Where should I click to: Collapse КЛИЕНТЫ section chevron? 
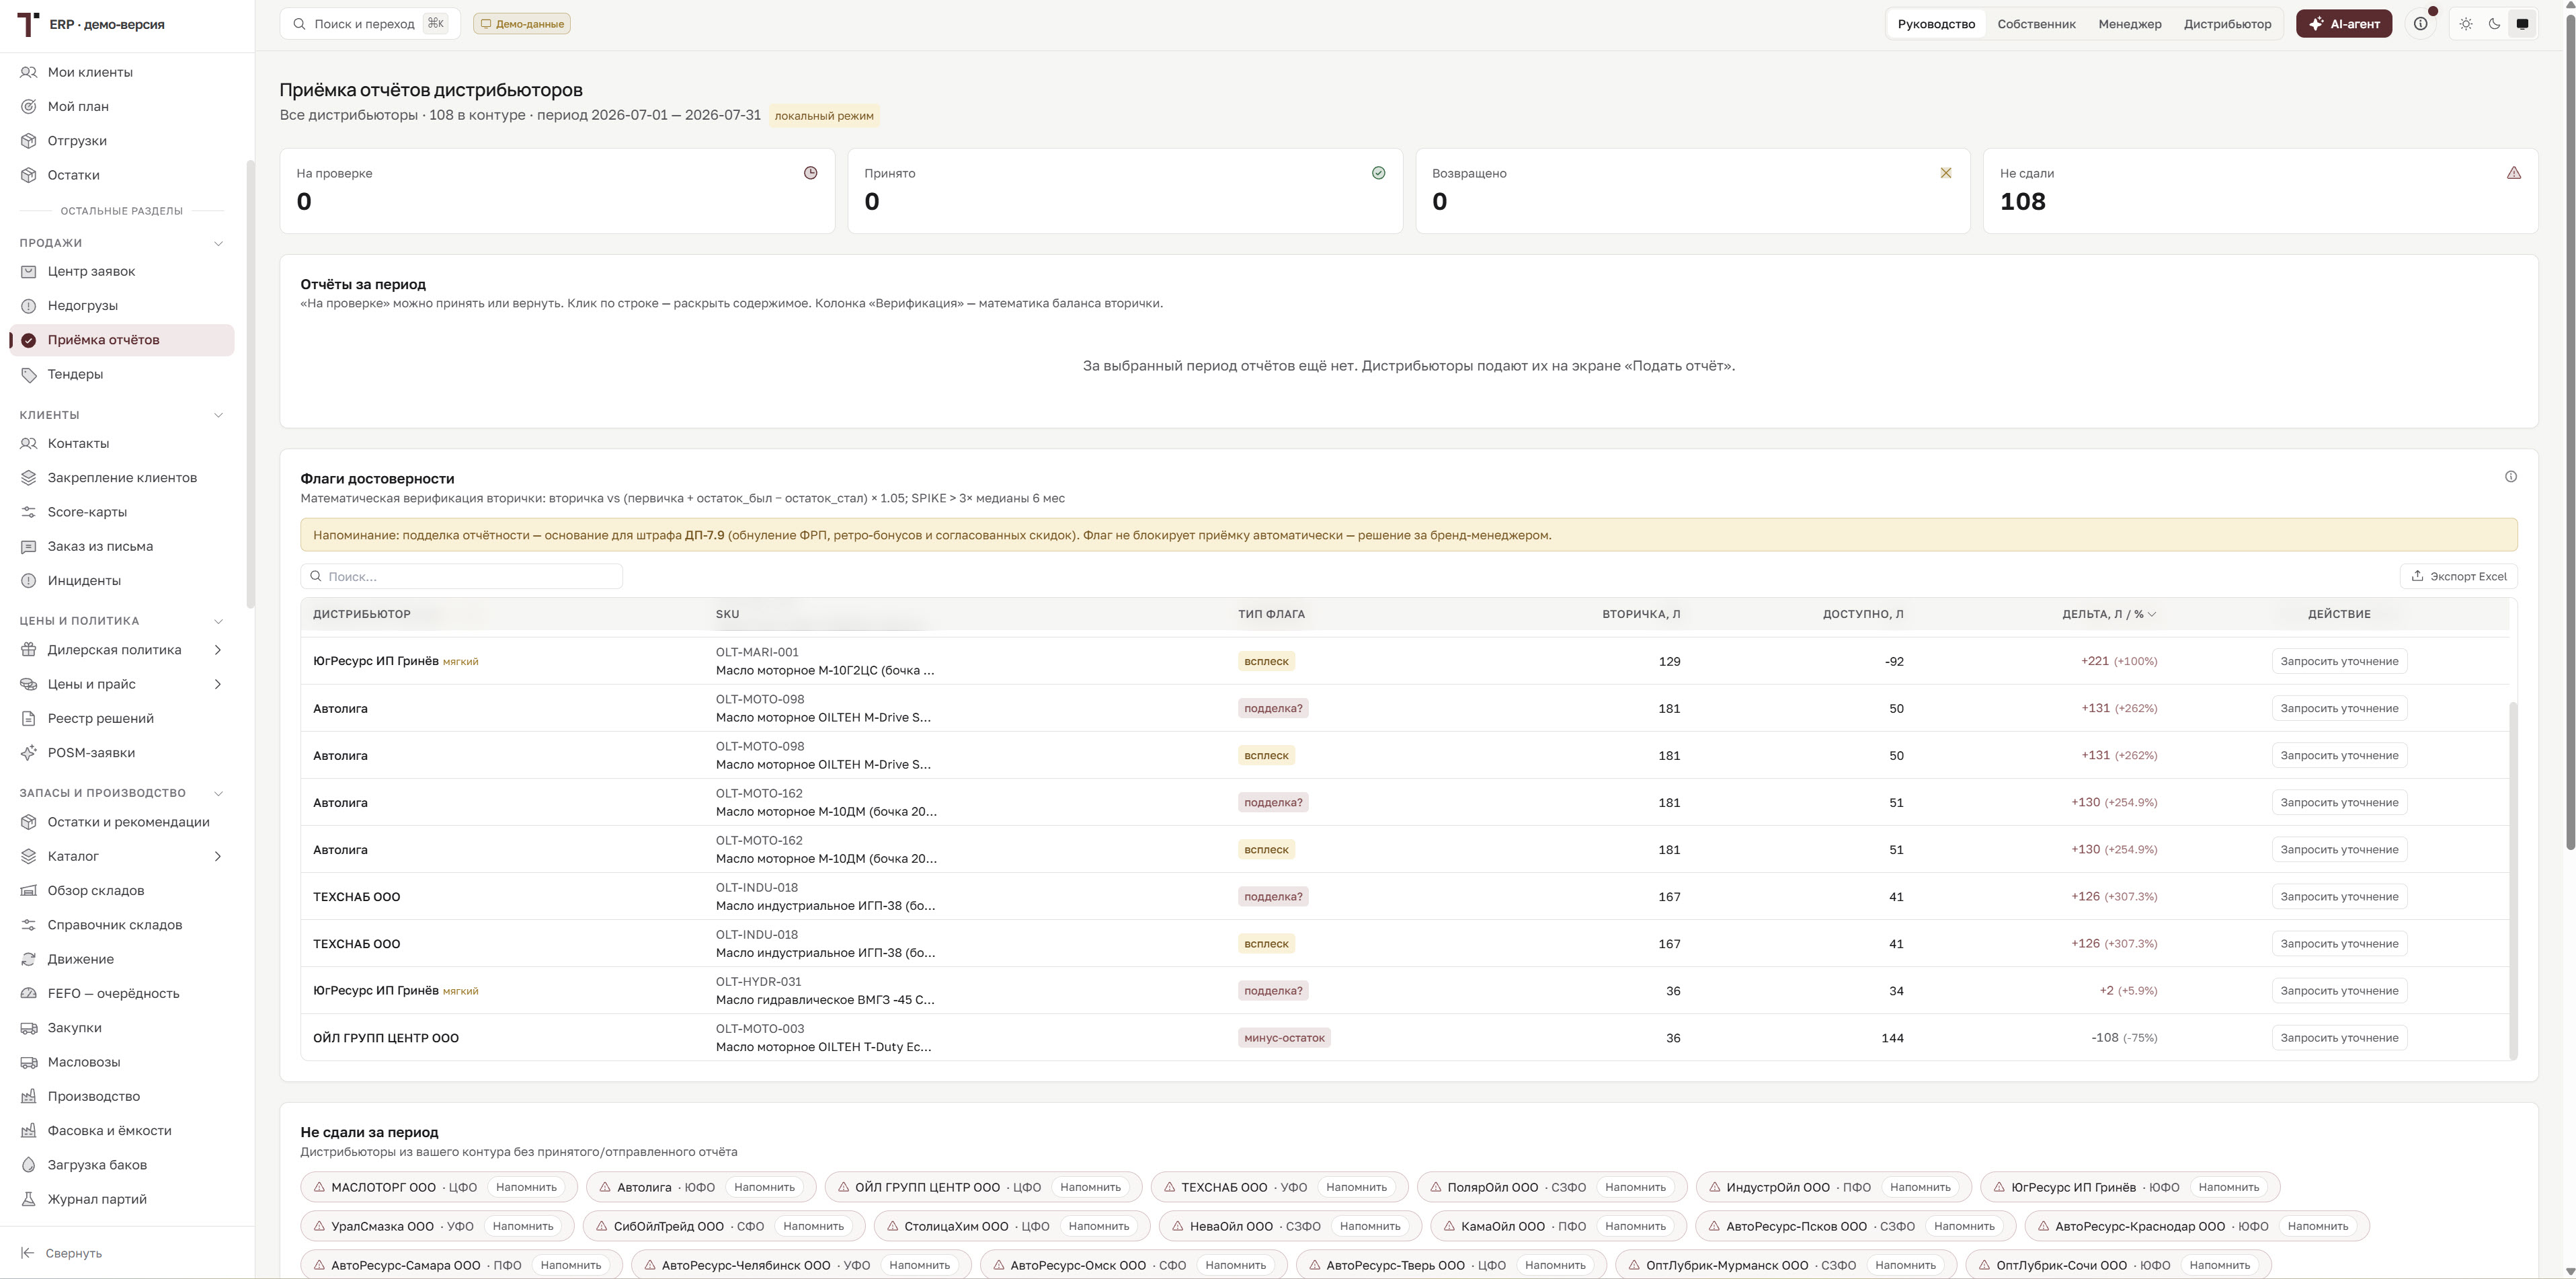click(x=218, y=415)
